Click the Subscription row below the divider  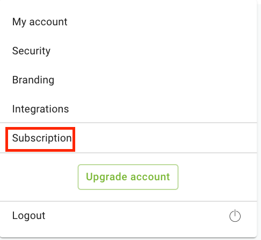point(128,138)
